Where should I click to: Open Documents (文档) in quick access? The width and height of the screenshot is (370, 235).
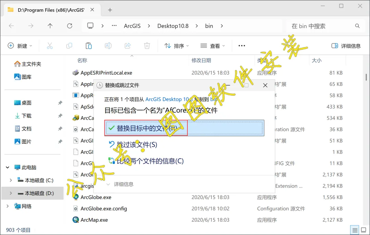coord(23,129)
